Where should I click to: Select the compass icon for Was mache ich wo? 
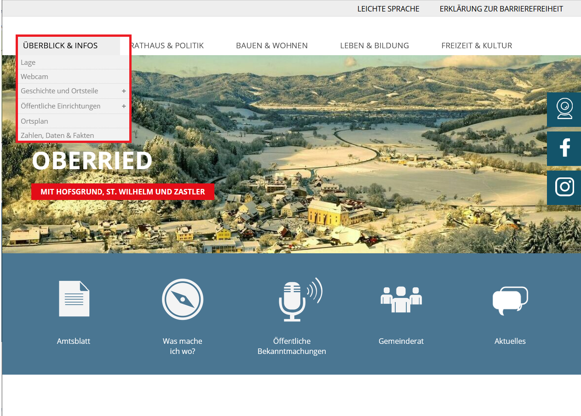point(183,299)
